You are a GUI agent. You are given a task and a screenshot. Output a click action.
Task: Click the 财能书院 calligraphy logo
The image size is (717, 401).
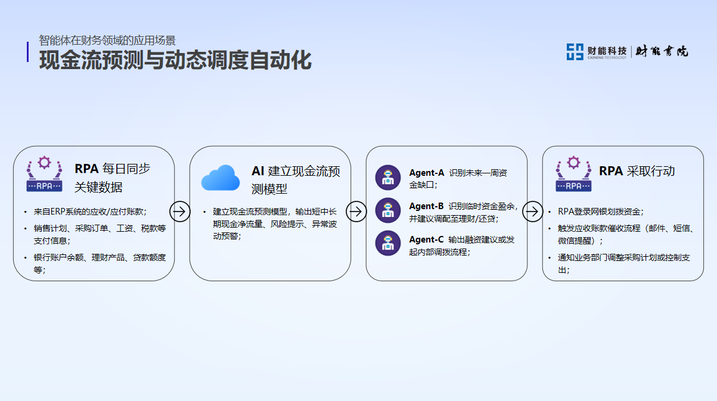point(662,52)
